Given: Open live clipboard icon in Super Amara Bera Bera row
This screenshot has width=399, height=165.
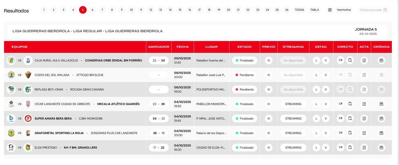Looking at the screenshot, I should click(350, 119).
